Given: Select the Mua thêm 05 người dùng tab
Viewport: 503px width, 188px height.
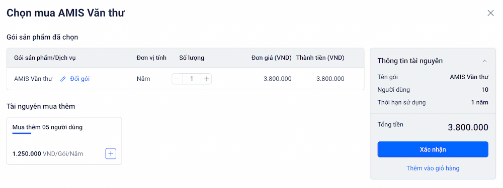Looking at the screenshot, I should point(47,127).
